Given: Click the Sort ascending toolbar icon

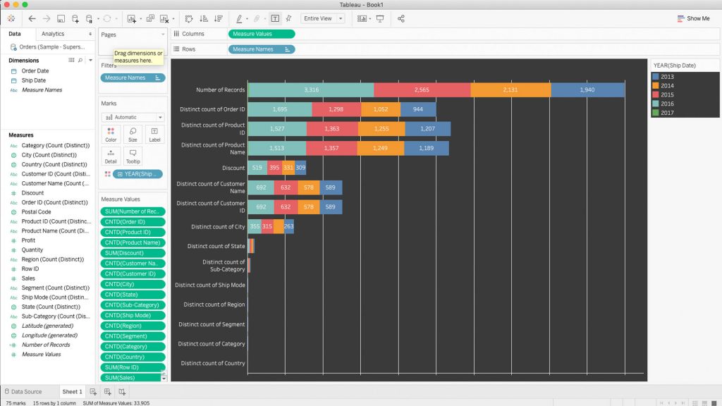Looking at the screenshot, I should (204, 19).
